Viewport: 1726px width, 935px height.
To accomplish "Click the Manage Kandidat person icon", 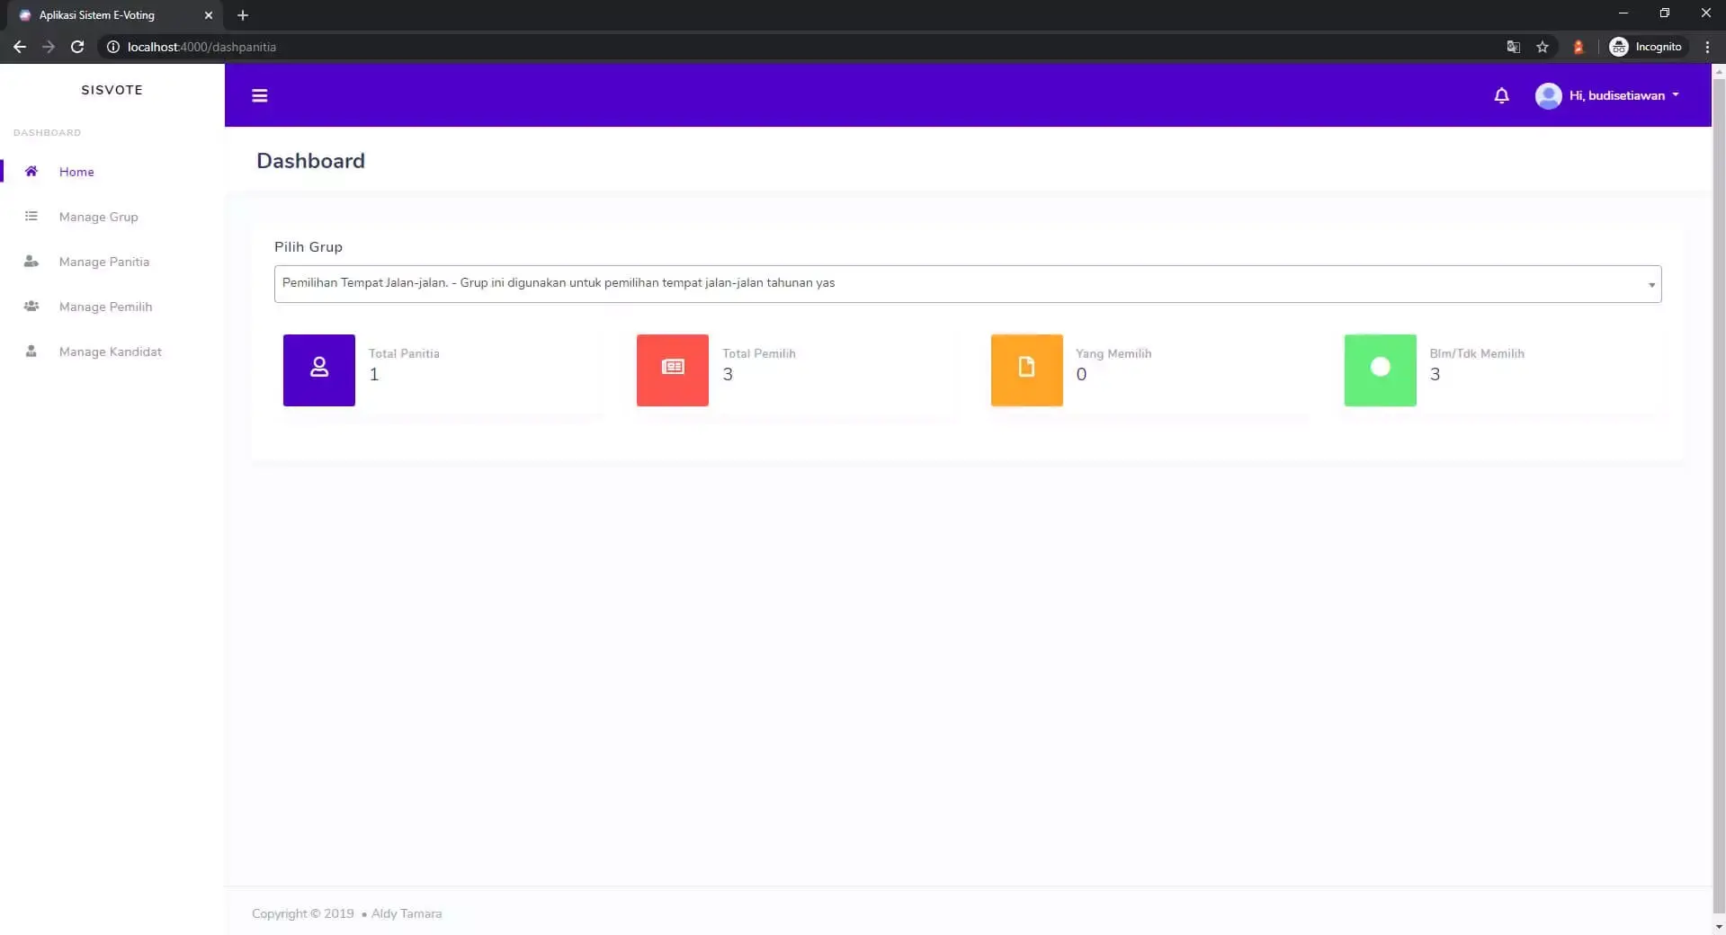I will pos(31,351).
